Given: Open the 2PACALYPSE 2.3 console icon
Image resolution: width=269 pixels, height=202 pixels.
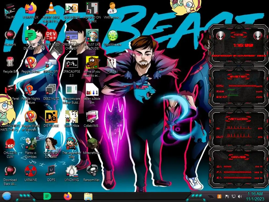Looking at the screenshot, I should click(72, 67).
